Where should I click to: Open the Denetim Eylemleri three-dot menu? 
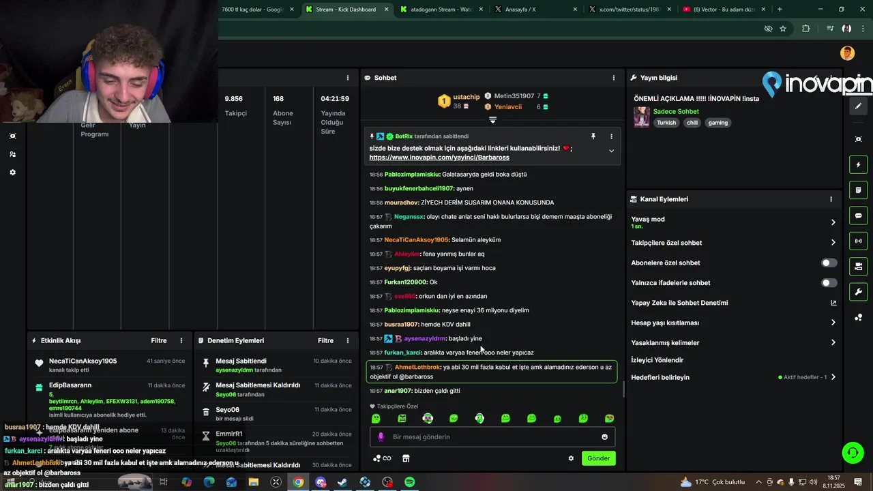(x=348, y=340)
